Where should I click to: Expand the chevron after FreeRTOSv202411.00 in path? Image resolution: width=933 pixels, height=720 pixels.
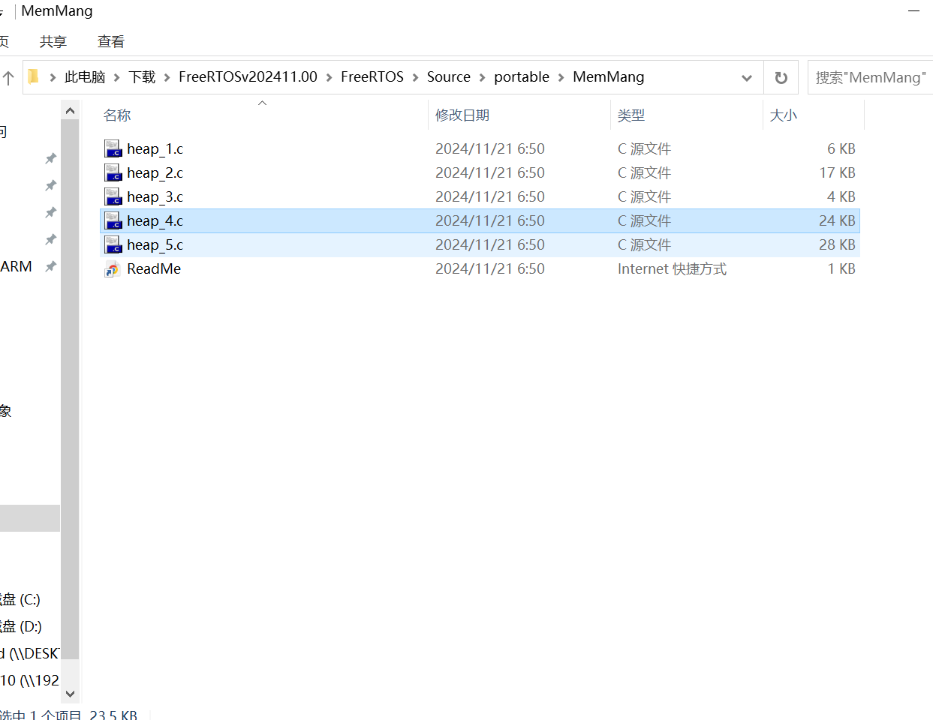329,77
